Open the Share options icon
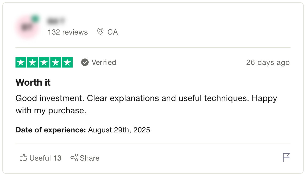This screenshot has width=306, height=176. [x=74, y=158]
